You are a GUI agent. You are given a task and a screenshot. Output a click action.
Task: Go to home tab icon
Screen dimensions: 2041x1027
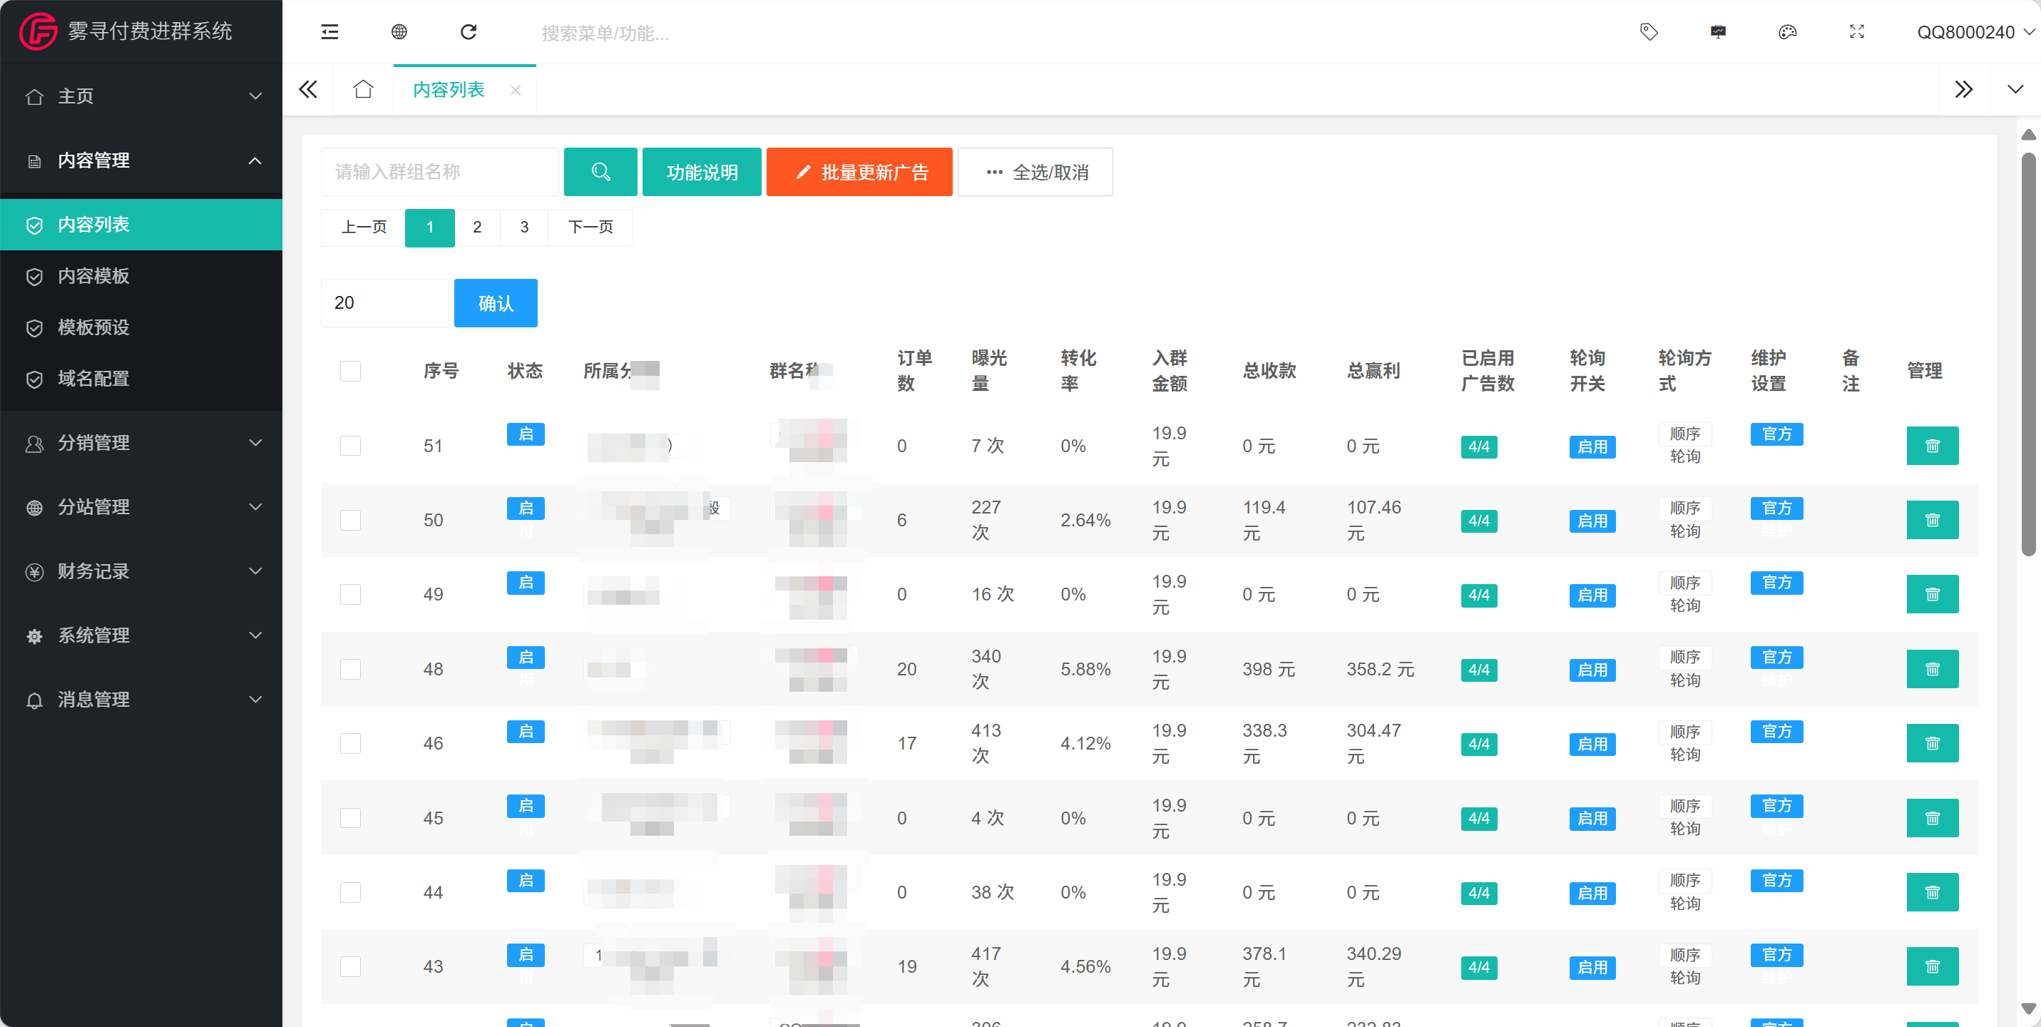click(363, 88)
